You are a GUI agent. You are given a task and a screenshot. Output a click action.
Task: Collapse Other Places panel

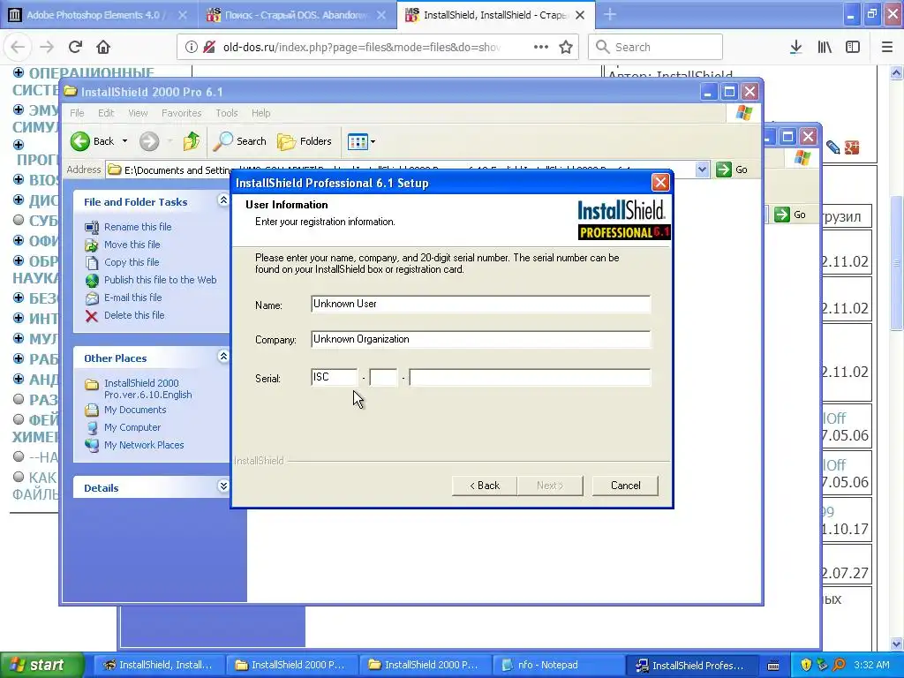click(223, 357)
